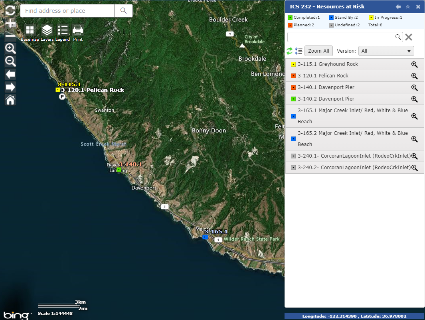Image resolution: width=425 pixels, height=320 pixels.
Task: Click the Print map icon
Action: pyautogui.click(x=78, y=30)
